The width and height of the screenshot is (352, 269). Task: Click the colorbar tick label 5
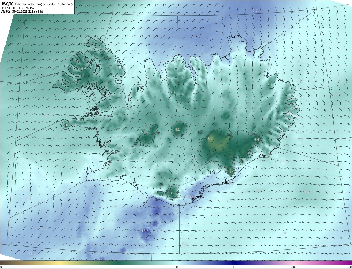coord(117,267)
